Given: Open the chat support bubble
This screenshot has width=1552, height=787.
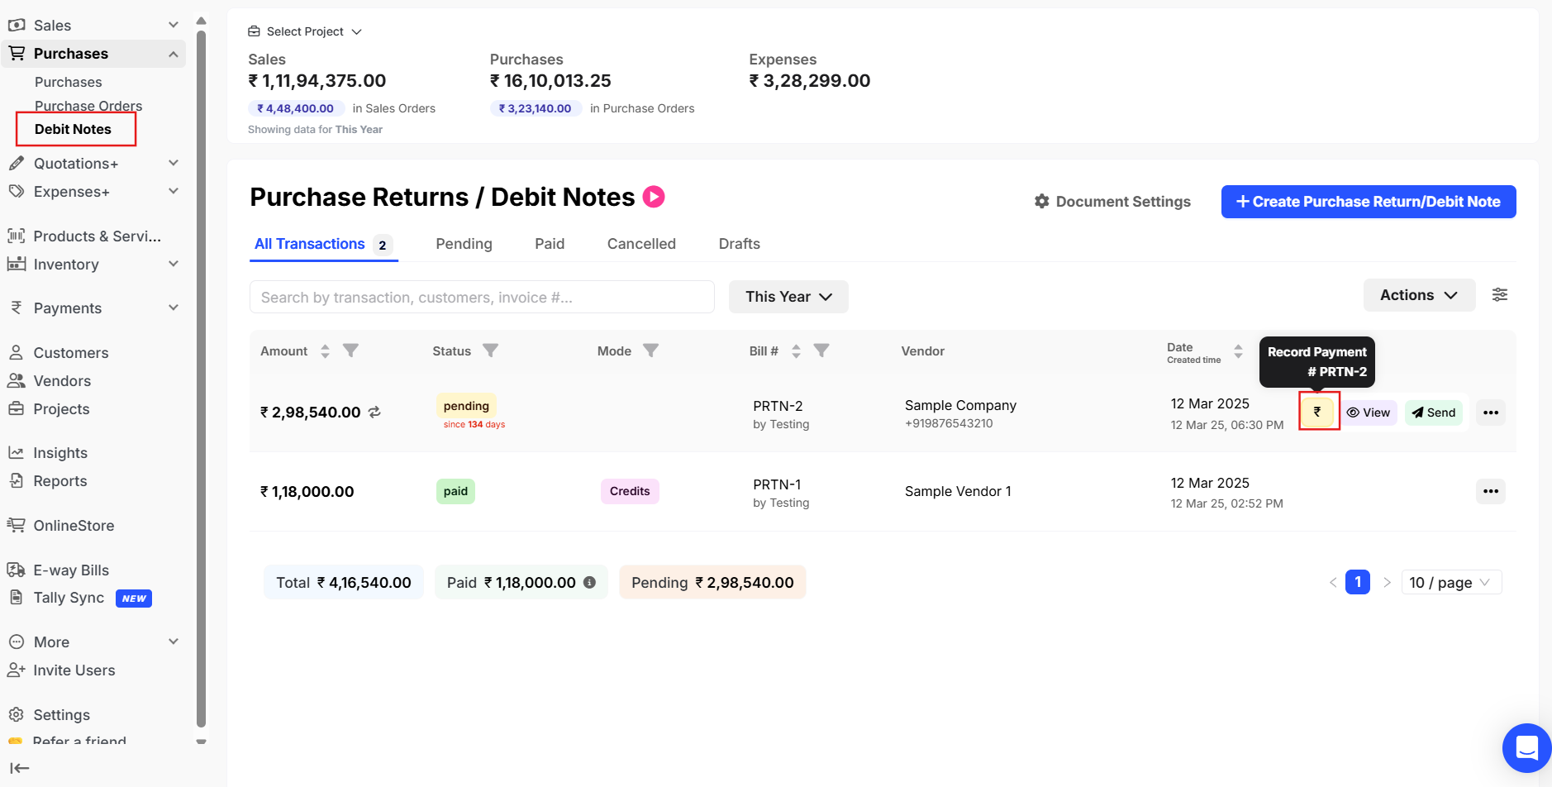Looking at the screenshot, I should pos(1526,747).
